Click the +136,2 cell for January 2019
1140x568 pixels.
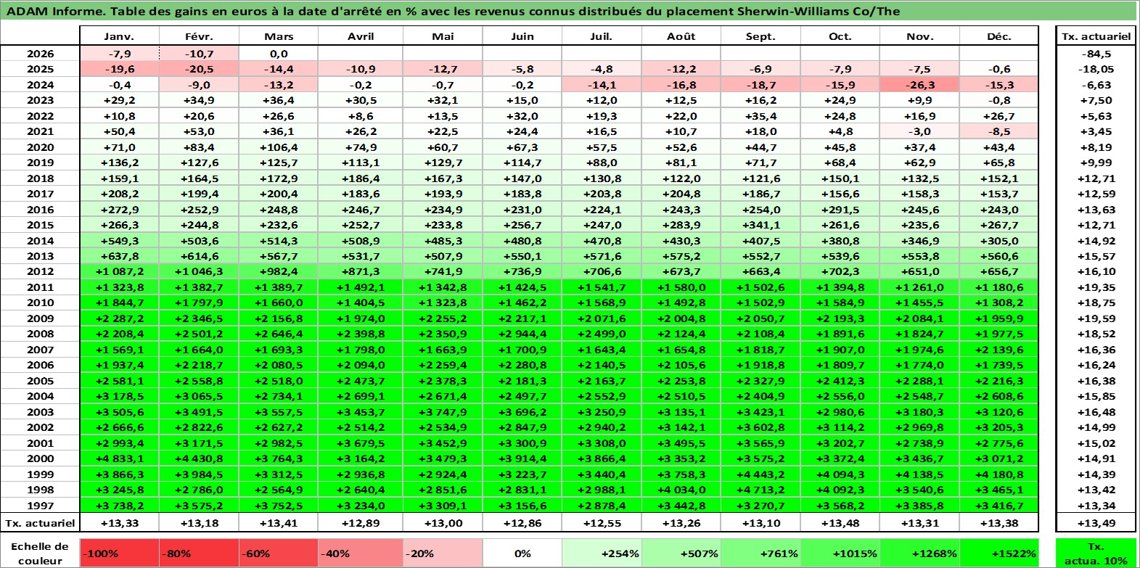(x=119, y=162)
